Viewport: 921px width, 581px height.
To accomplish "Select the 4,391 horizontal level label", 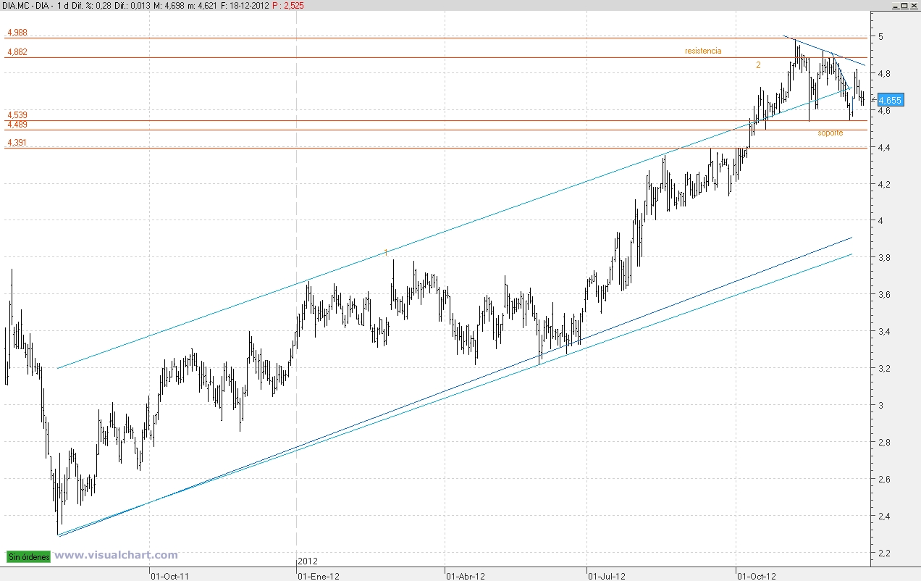I will [17, 143].
